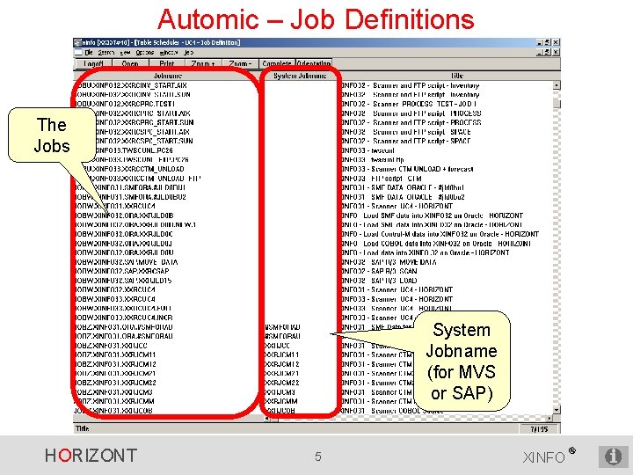Select jobname JOBW.XINFO33.XXRCUC4.INCR
The height and width of the screenshot is (475, 633).
pyautogui.click(x=124, y=318)
